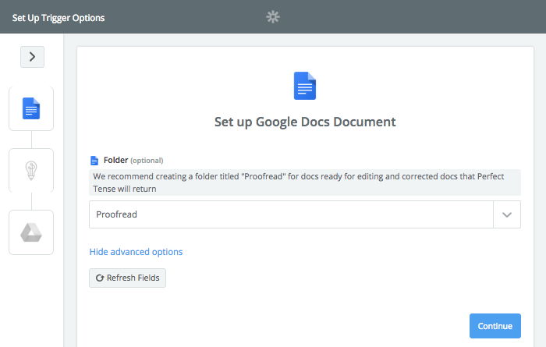The height and width of the screenshot is (347, 546).
Task: Click Hide advanced options link
Action: tap(136, 252)
